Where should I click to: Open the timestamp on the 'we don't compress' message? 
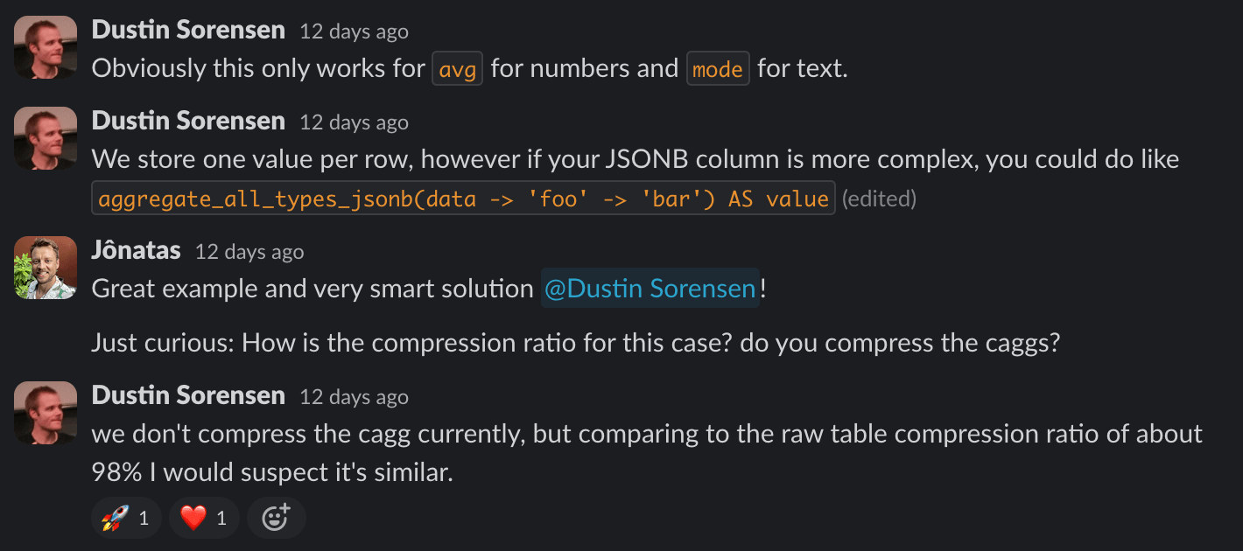click(x=354, y=397)
